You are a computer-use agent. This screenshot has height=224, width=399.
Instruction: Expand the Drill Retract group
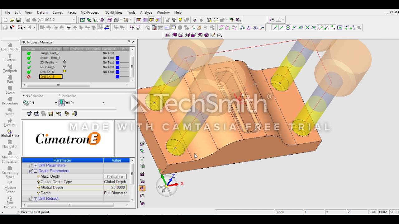pos(36,198)
